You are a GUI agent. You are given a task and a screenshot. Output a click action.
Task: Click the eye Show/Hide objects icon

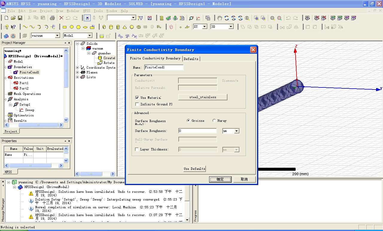point(307,18)
